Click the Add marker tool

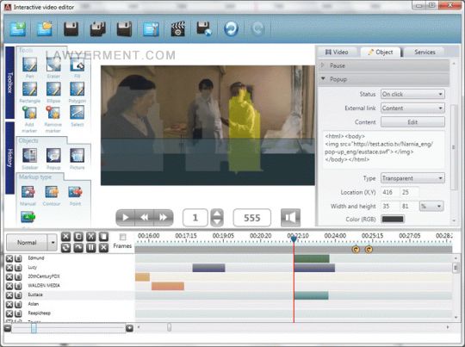pos(29,113)
